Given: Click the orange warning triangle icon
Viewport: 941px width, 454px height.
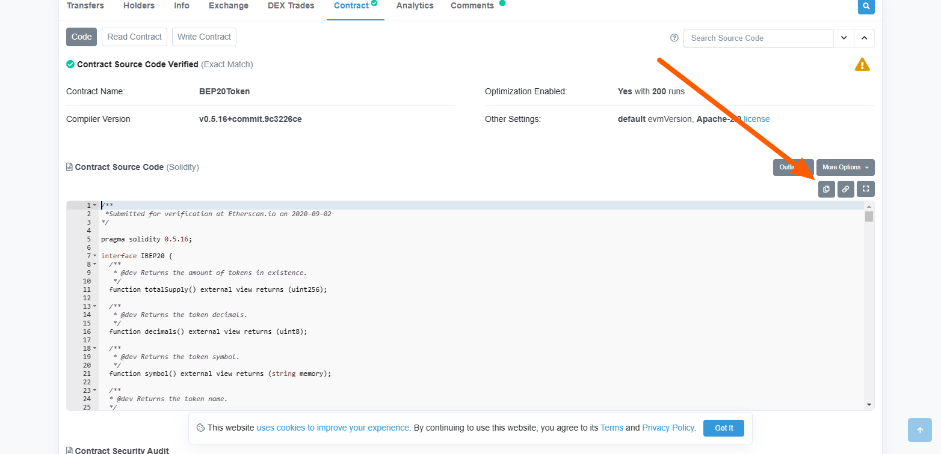Looking at the screenshot, I should tap(862, 64).
